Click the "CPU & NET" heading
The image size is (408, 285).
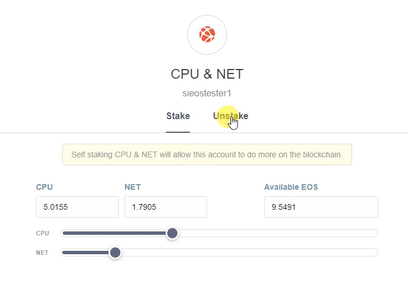207,74
